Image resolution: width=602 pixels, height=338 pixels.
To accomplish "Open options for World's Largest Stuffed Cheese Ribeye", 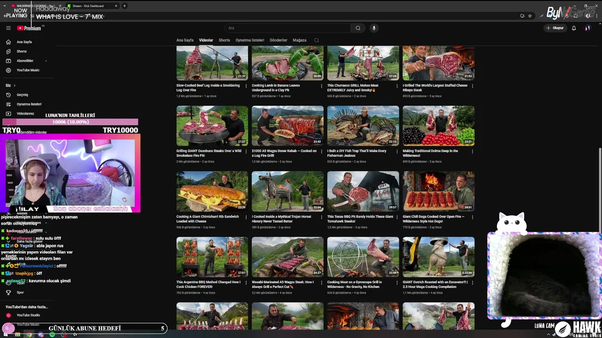I will coord(472,86).
